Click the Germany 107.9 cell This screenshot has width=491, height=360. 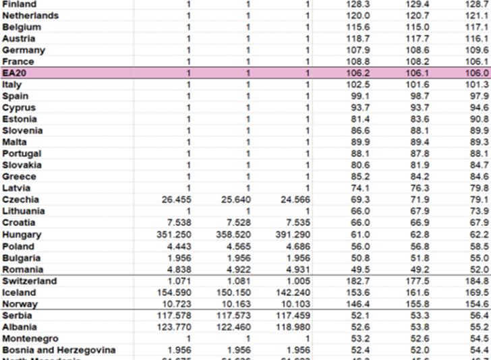[362, 51]
